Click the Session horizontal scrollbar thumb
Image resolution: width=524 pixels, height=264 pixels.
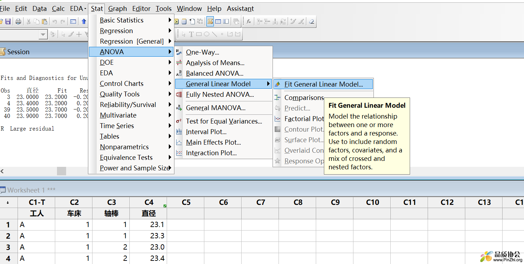pos(62,171)
